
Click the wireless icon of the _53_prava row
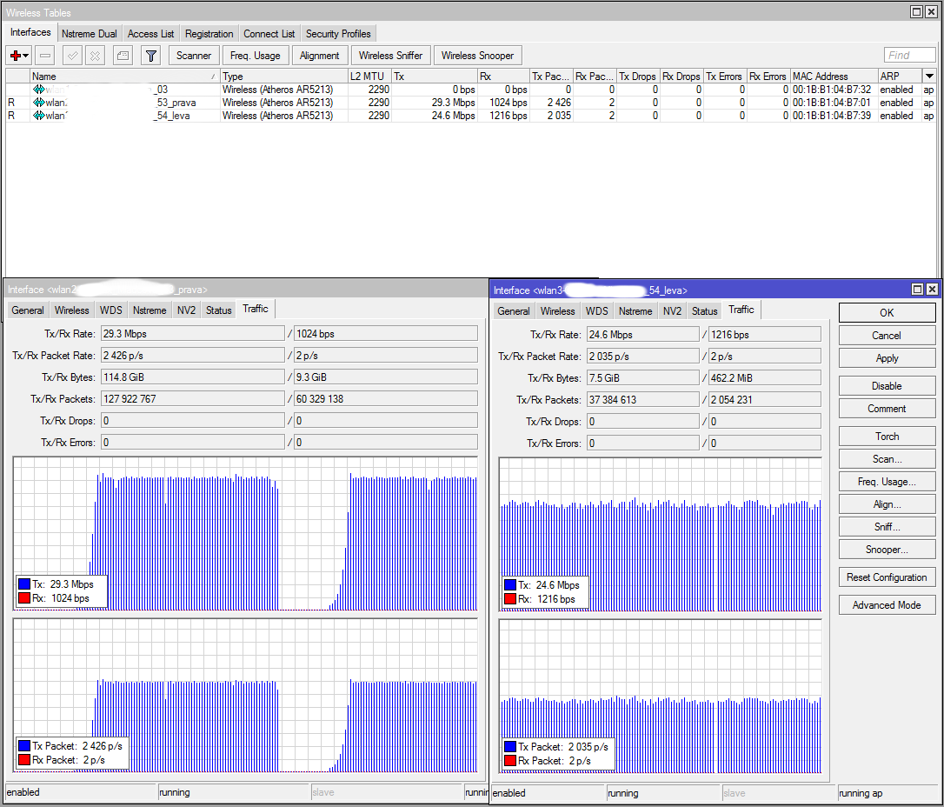(39, 103)
